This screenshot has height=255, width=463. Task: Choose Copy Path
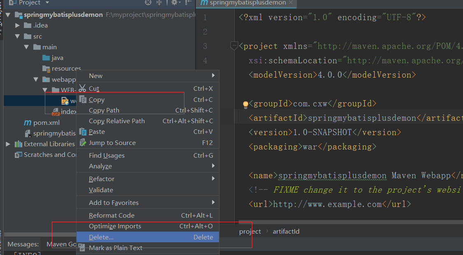(x=148, y=110)
